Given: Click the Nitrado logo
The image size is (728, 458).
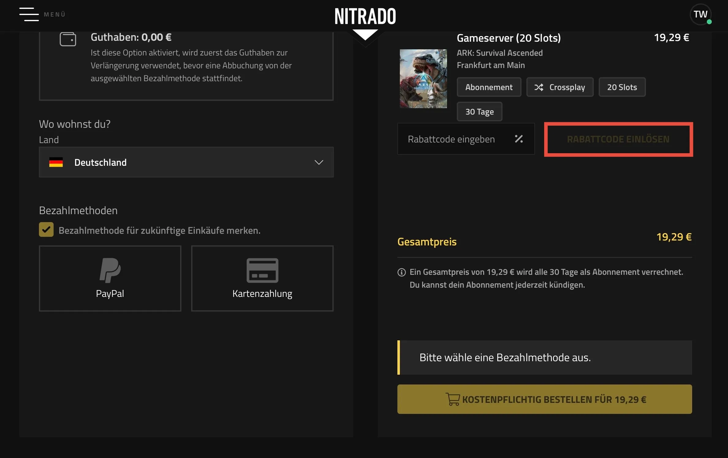Looking at the screenshot, I should 365,16.
